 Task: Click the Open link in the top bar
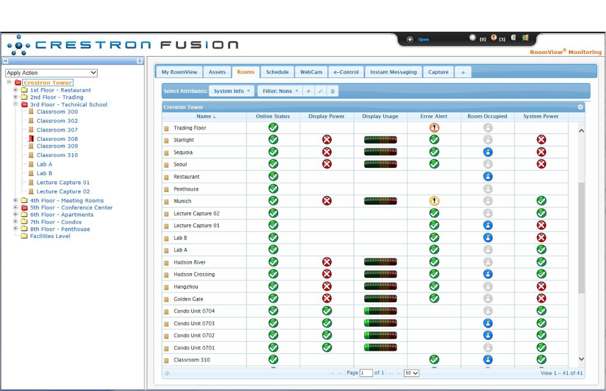(424, 40)
